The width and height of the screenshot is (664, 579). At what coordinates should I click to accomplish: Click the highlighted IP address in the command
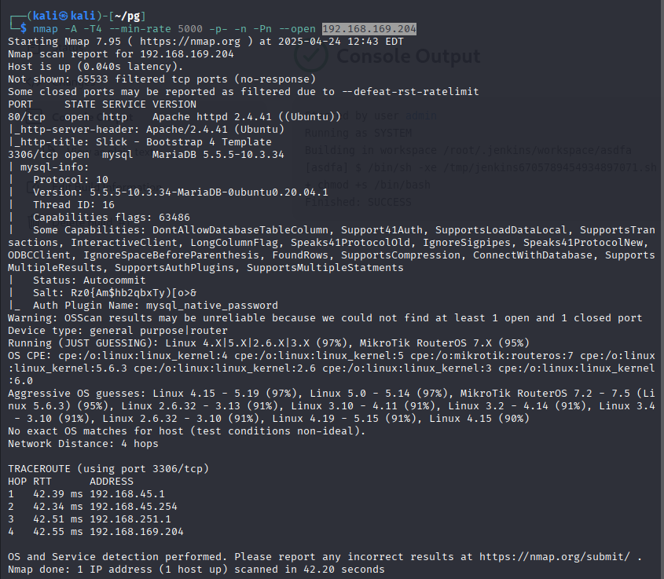pyautogui.click(x=369, y=28)
